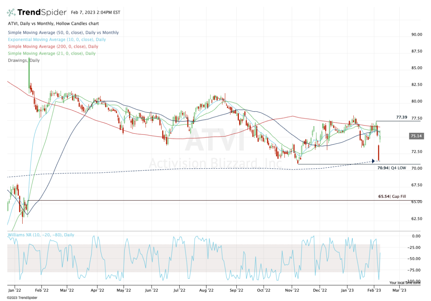431x301 pixels.
Task: Click the Feb 7, 2023 timestamp
Action: [96, 12]
